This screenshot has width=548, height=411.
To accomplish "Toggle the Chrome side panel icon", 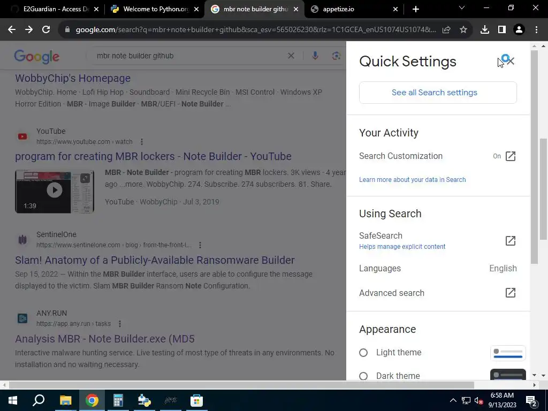I will pyautogui.click(x=502, y=30).
